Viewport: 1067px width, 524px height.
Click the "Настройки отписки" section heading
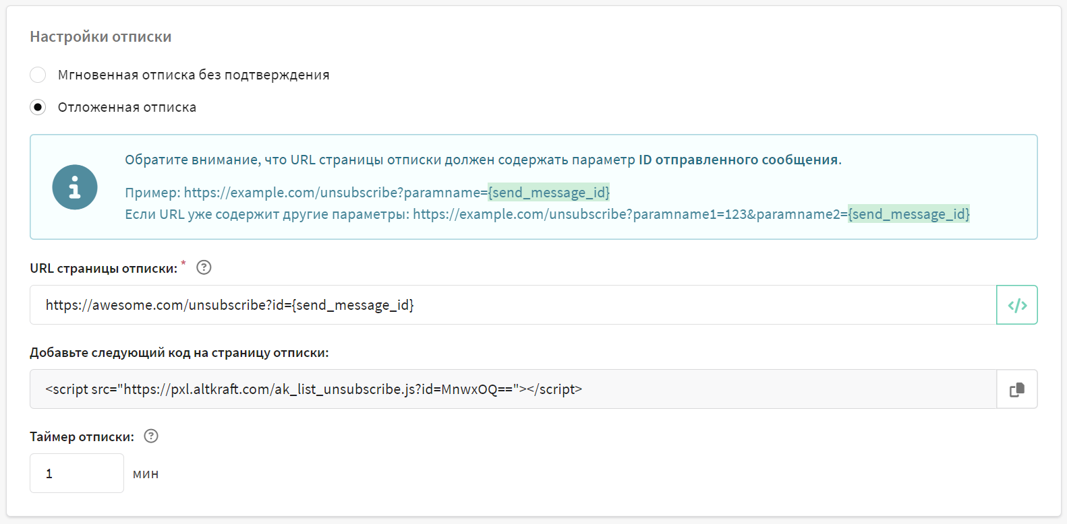click(100, 36)
